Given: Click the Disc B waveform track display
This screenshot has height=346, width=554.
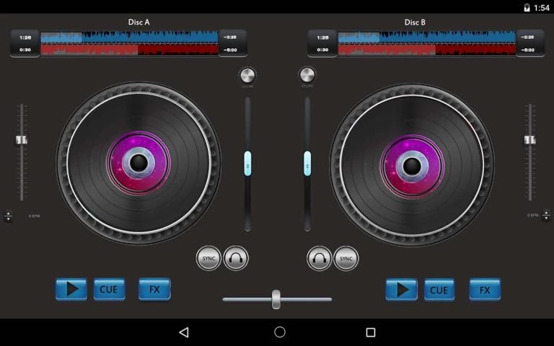Looking at the screenshot, I should tap(426, 43).
